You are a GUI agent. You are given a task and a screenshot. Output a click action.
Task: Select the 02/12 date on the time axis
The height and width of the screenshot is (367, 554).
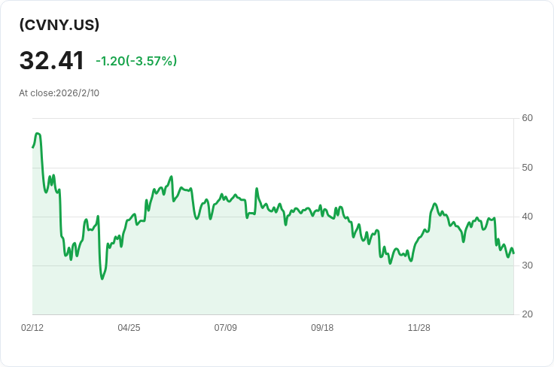coord(32,328)
